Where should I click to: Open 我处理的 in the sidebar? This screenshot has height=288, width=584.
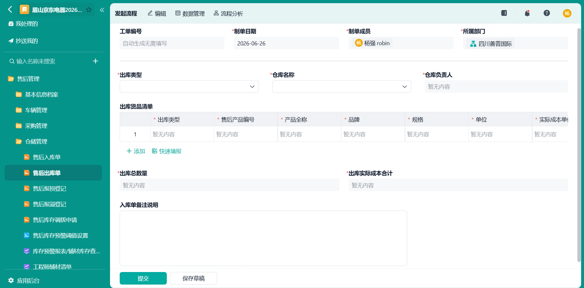[x=23, y=24]
